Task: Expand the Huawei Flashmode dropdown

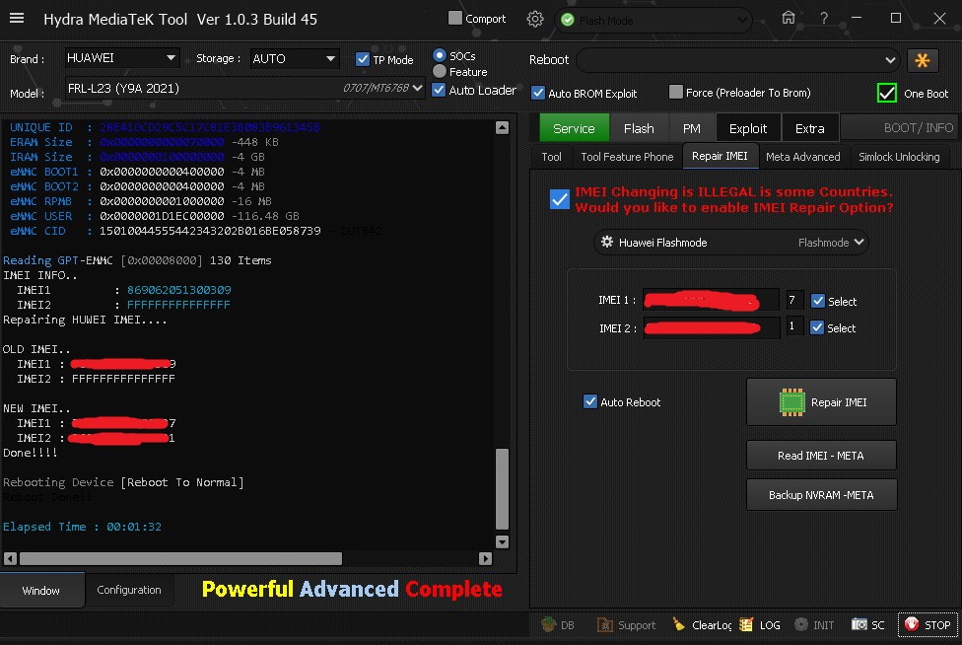Action: (x=731, y=242)
